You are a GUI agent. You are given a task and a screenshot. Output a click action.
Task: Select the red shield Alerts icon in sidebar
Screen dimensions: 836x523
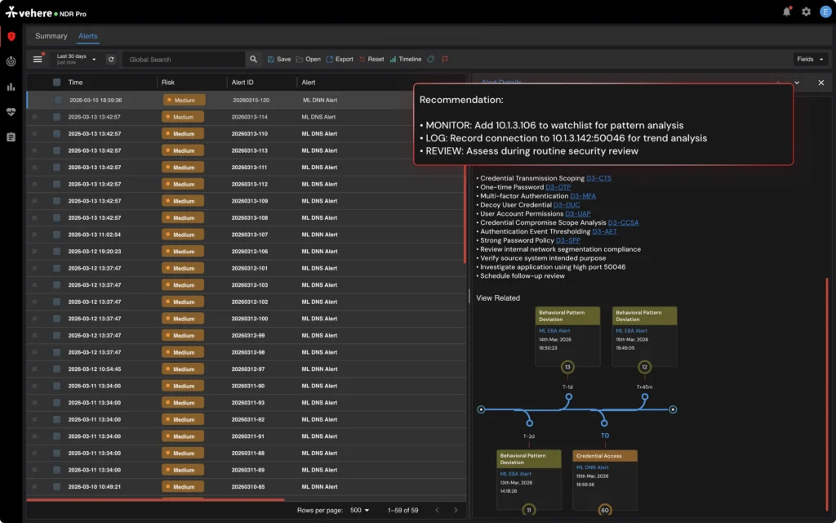(11, 36)
